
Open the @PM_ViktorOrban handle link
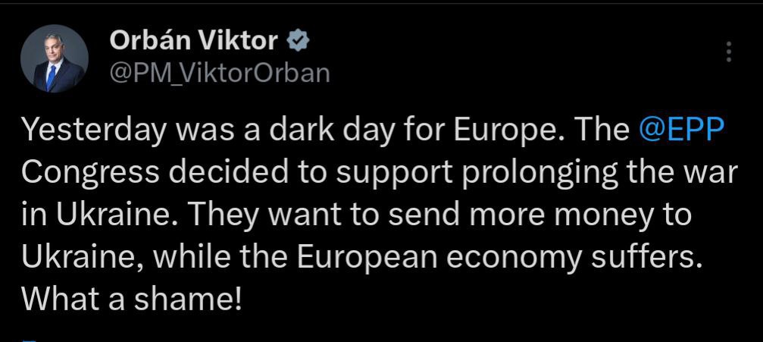[x=220, y=71]
